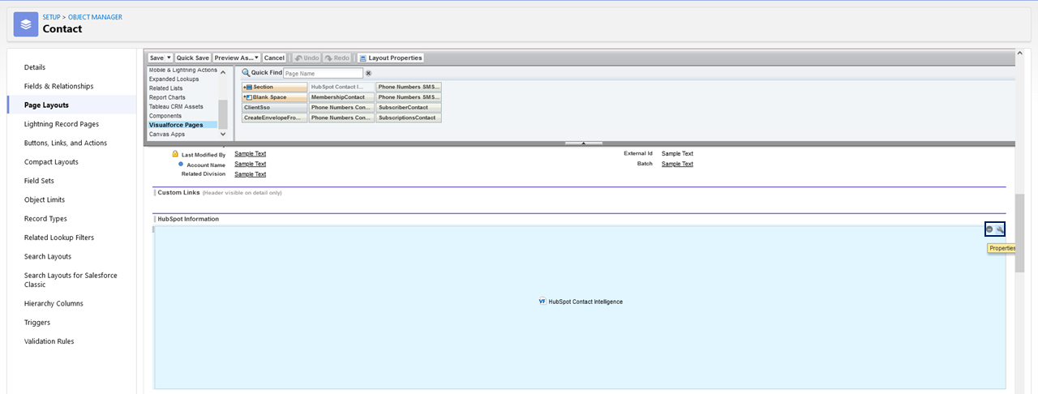1038x394 pixels.
Task: Click Sample Text next to Related Division
Action: [250, 174]
